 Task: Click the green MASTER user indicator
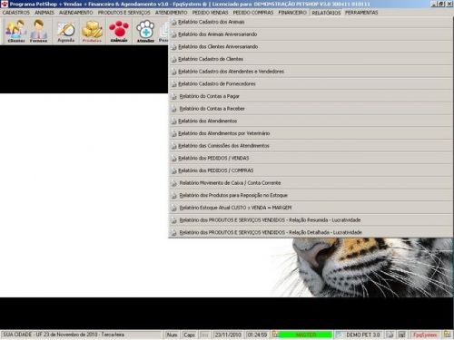tap(305, 335)
